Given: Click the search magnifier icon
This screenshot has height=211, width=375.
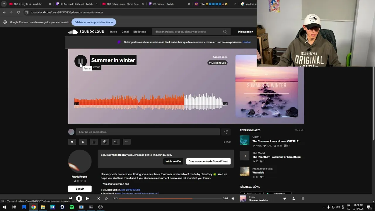Looking at the screenshot, I should (x=225, y=32).
